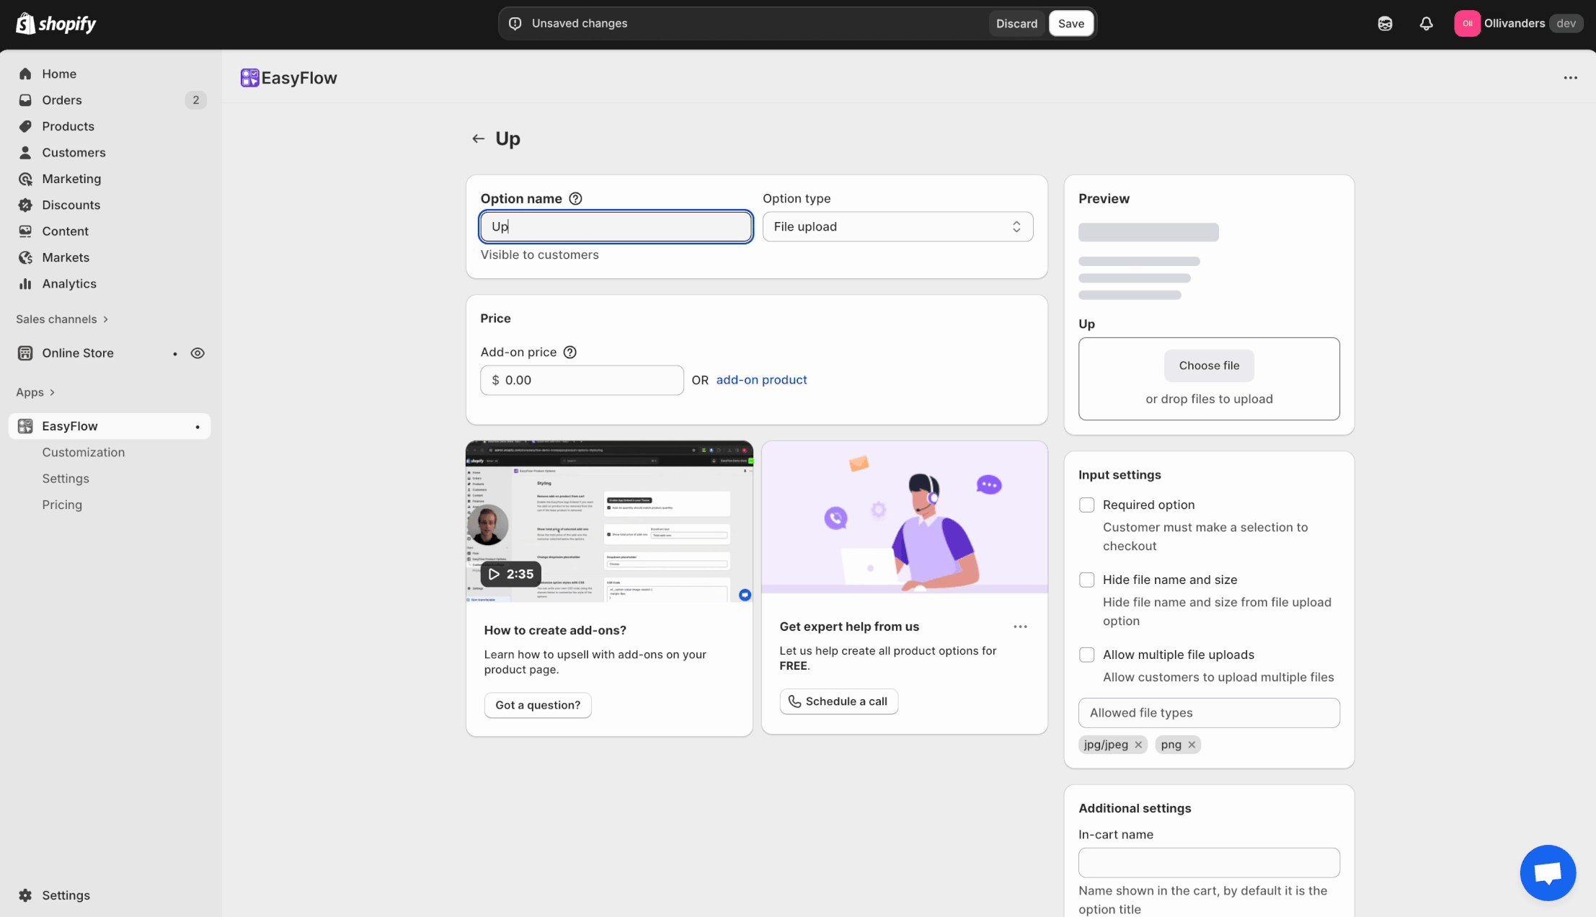This screenshot has height=917, width=1596.
Task: Select Customization under EasyFlow
Action: [x=83, y=452]
